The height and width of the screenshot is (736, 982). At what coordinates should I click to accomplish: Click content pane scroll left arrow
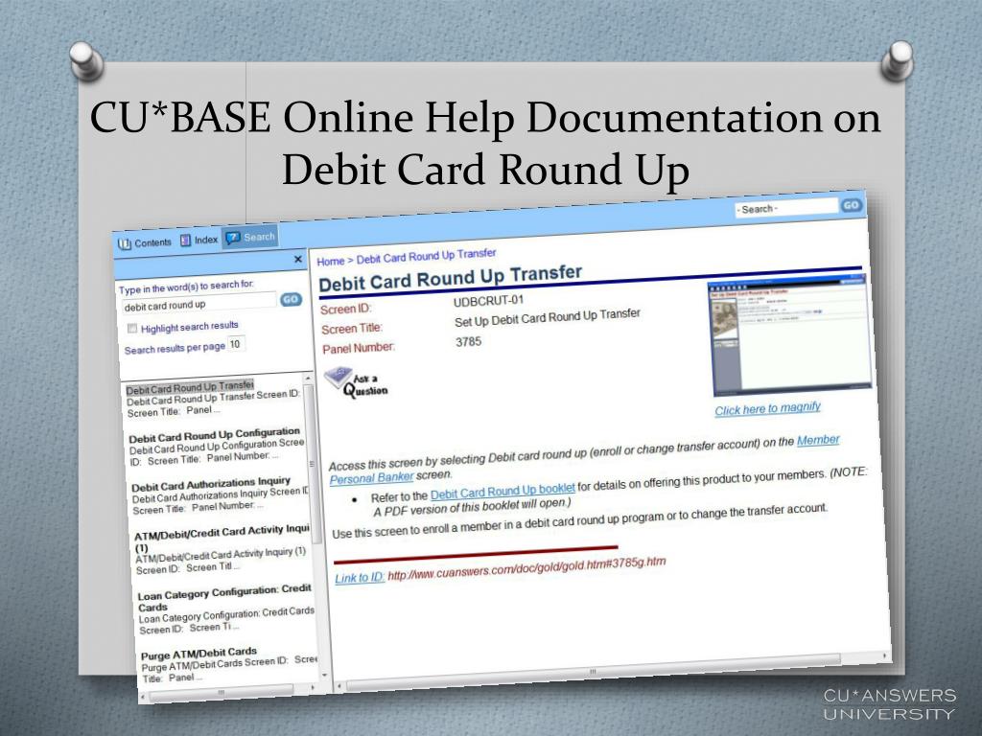click(x=339, y=686)
